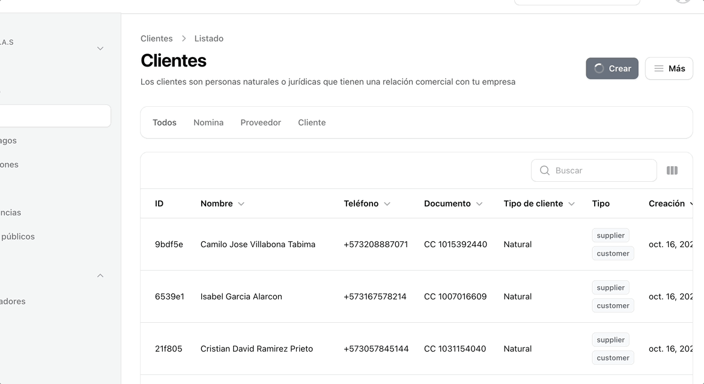Collapse the lower sidebar section with the chevron

tap(100, 275)
